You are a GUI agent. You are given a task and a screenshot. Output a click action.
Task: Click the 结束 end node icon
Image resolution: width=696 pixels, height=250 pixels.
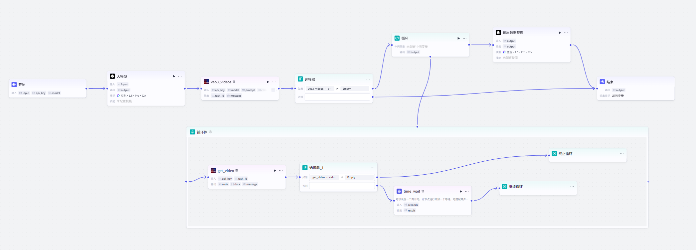click(602, 82)
